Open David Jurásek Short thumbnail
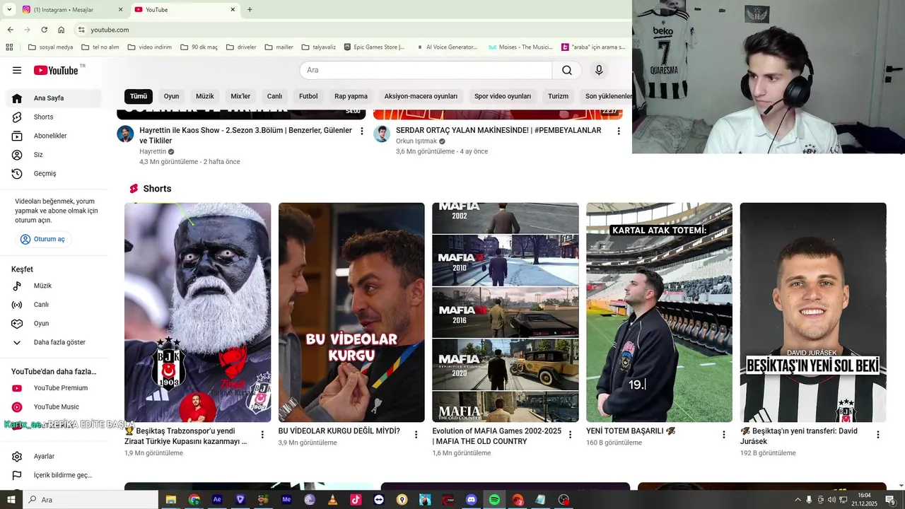The image size is (905, 509). click(813, 312)
